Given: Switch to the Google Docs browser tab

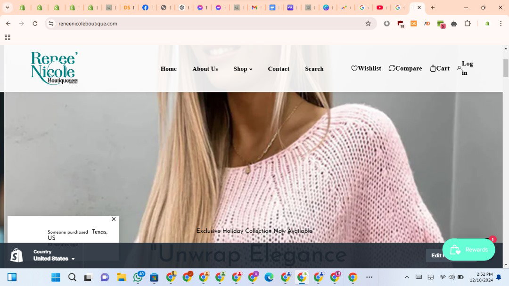Looking at the screenshot, I should click(x=272, y=8).
